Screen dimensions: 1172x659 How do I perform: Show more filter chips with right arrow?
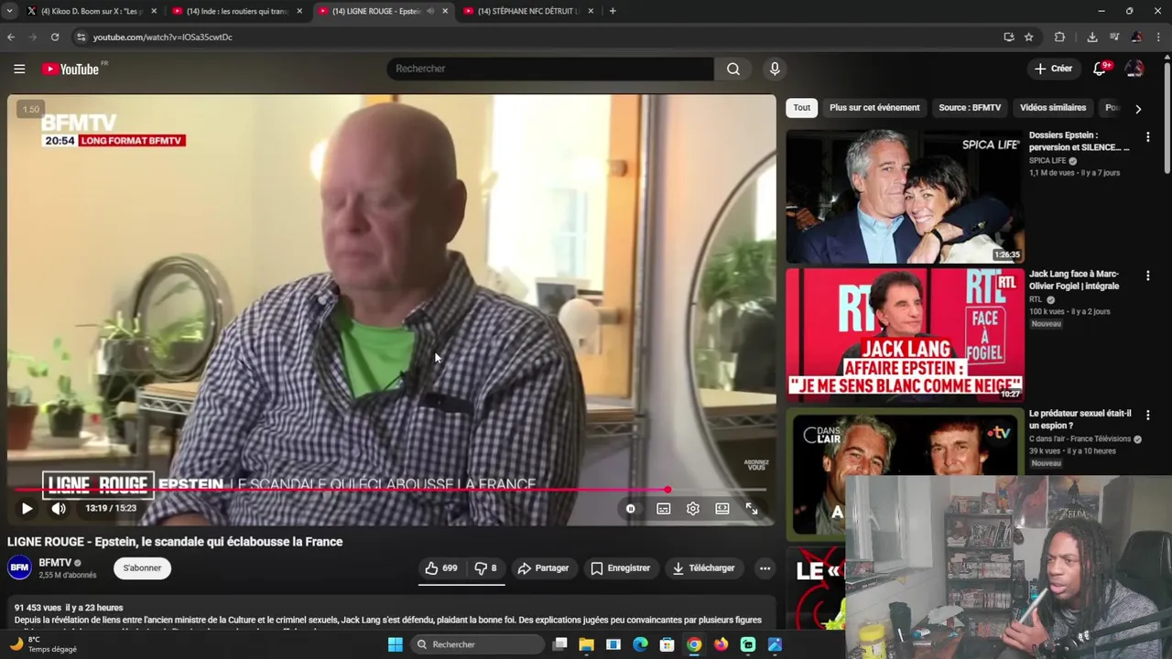coord(1138,108)
